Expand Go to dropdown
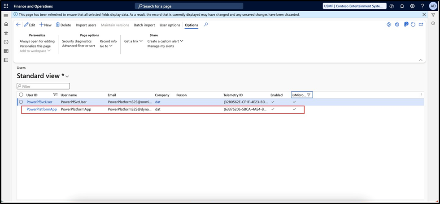This screenshot has width=440, height=204. click(x=106, y=46)
